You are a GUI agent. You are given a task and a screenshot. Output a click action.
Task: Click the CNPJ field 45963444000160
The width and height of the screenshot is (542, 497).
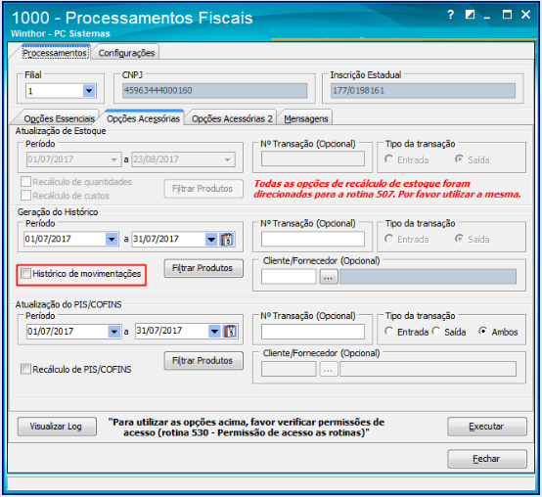[x=214, y=91]
